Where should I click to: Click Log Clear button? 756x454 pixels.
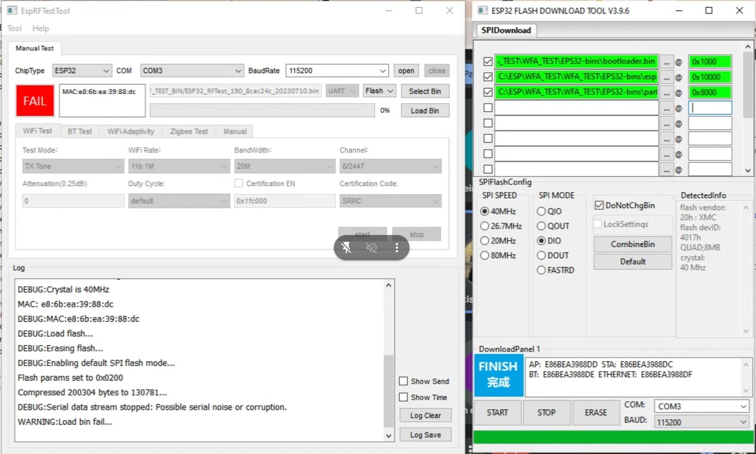click(x=425, y=415)
